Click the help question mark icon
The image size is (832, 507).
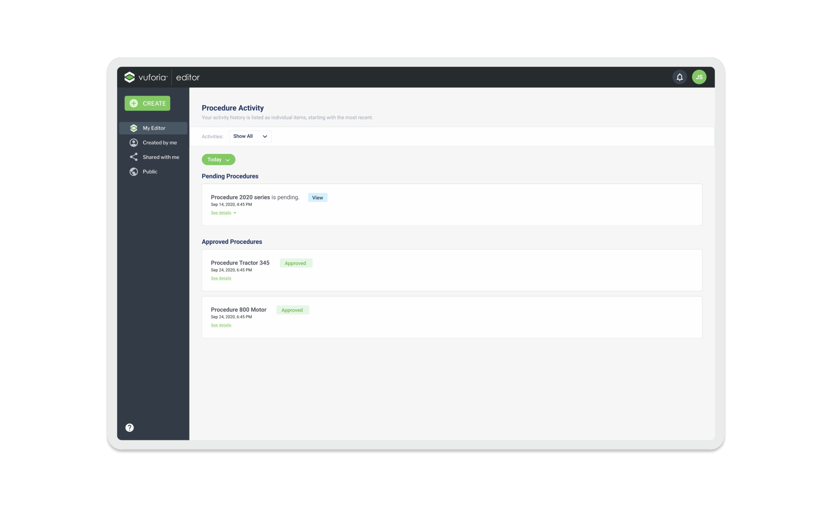pyautogui.click(x=129, y=428)
